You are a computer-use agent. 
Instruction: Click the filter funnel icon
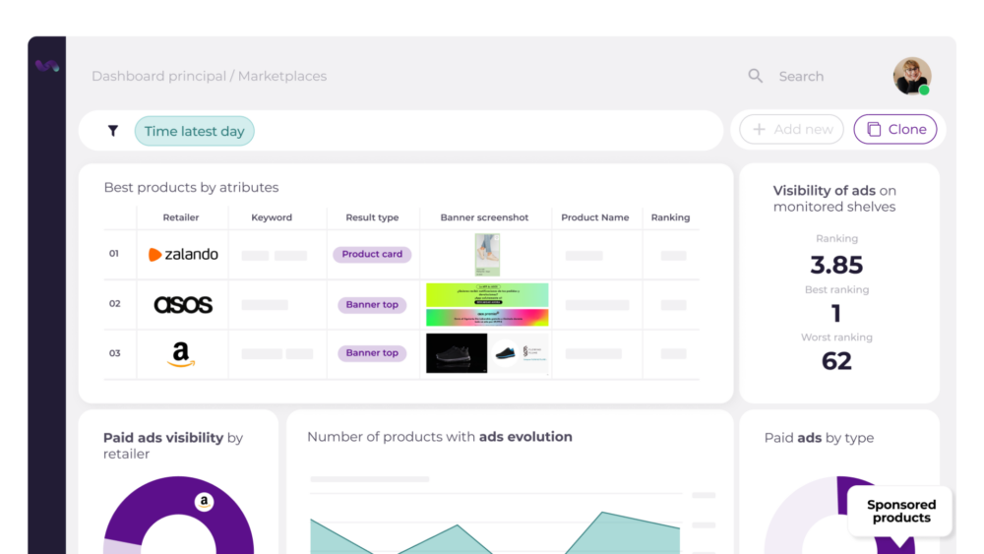tap(113, 131)
